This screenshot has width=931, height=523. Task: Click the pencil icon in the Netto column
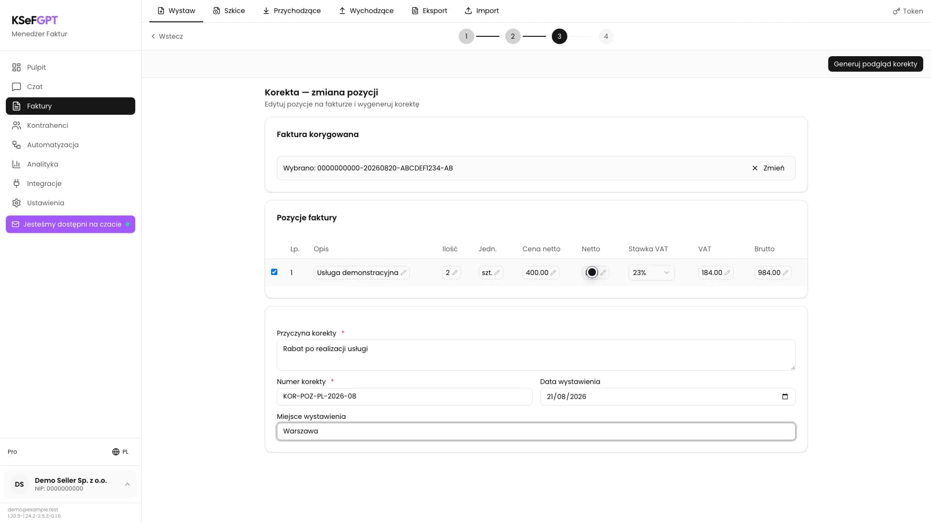[603, 273]
